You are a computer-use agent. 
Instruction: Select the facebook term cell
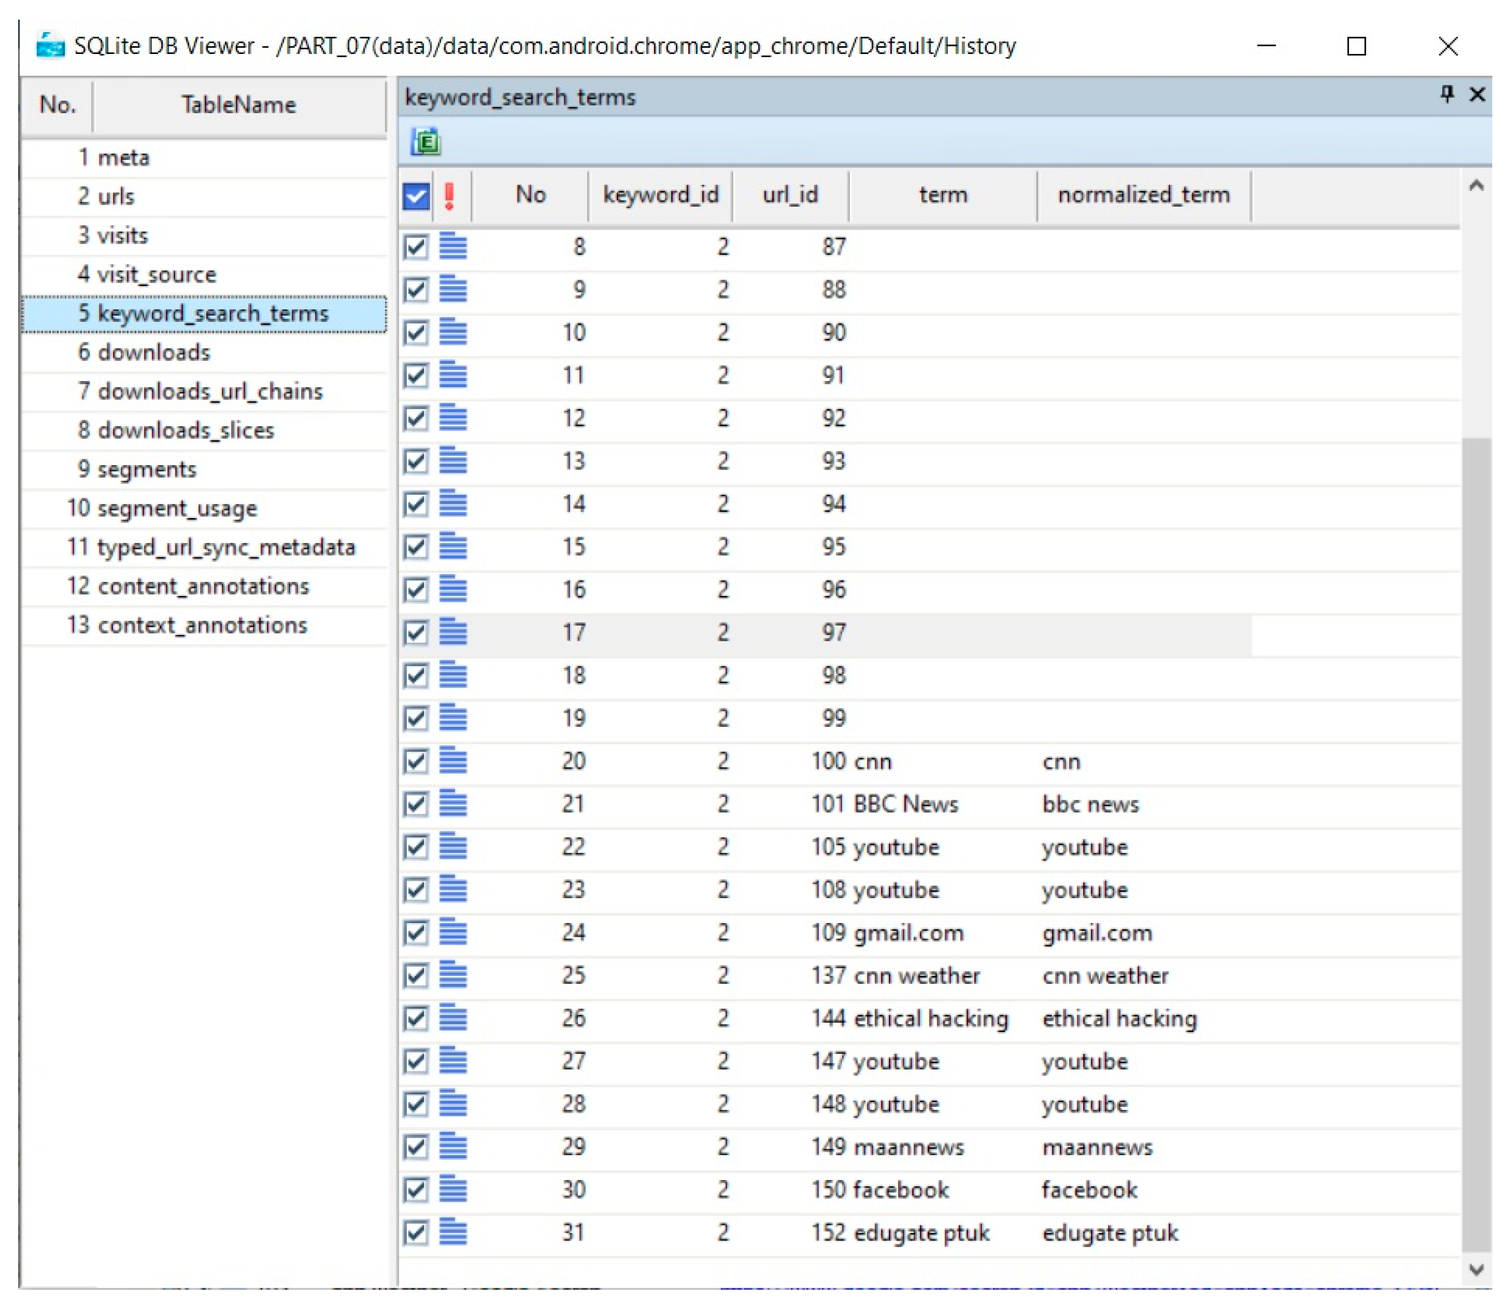coord(901,1190)
